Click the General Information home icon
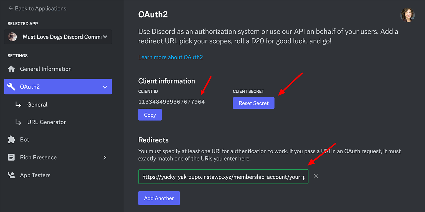 (11, 69)
